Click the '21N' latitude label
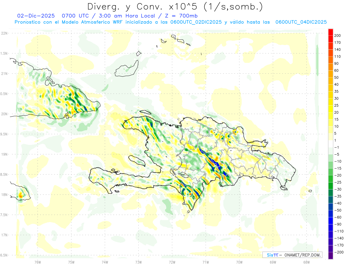Screen dimensions: 344x266 [4, 74]
